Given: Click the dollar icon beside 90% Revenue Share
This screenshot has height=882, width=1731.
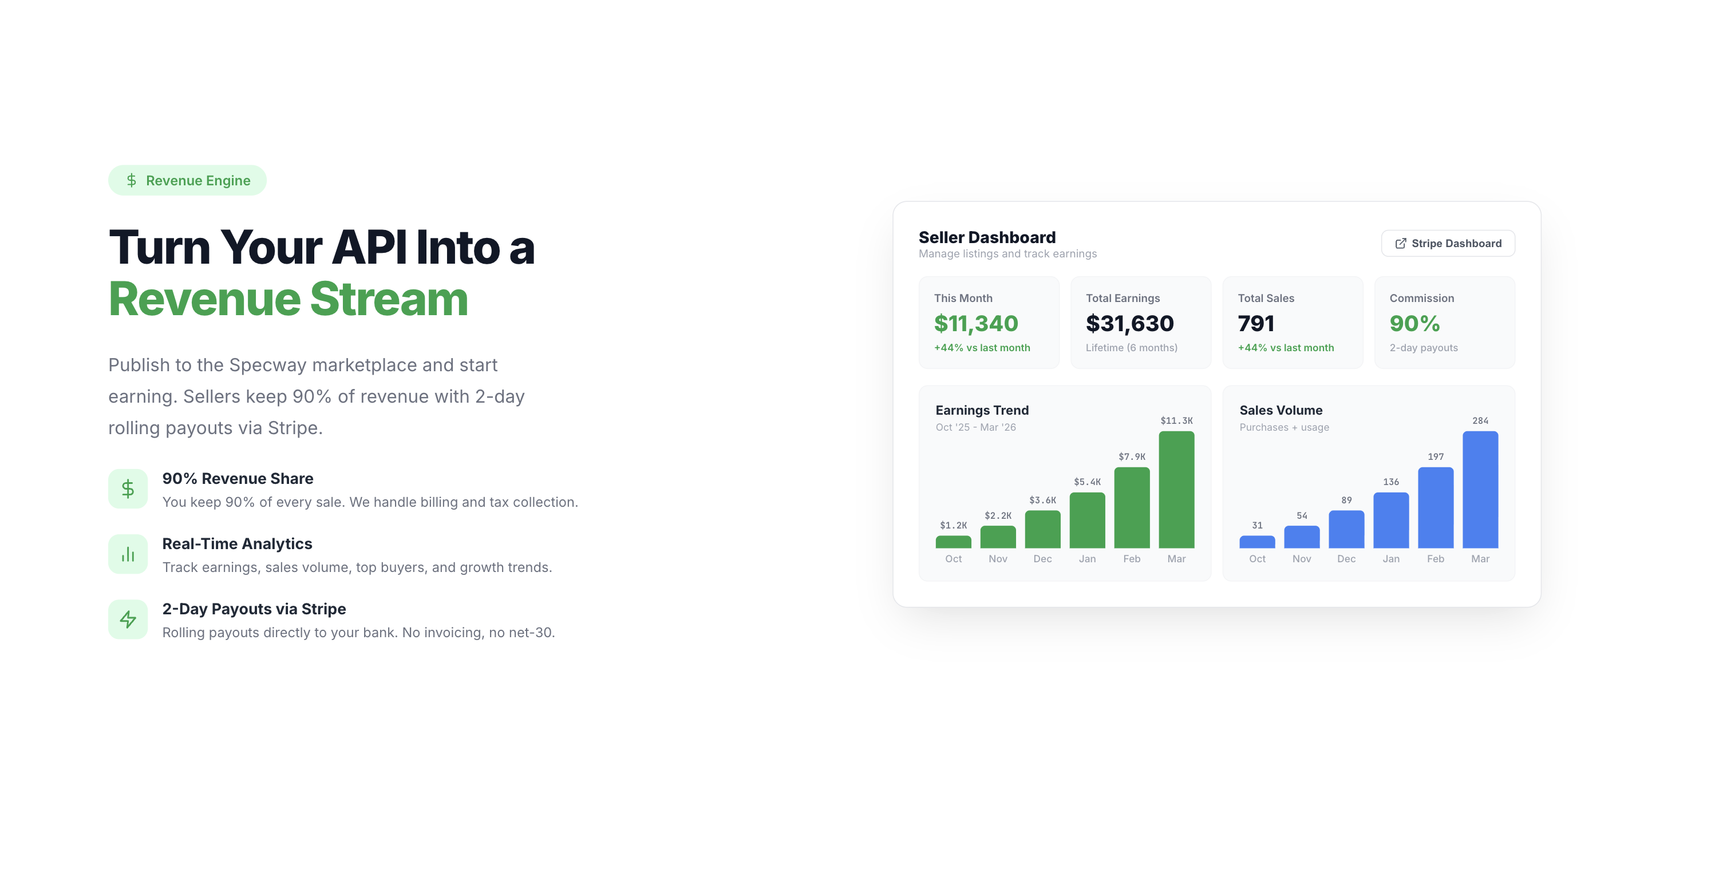Looking at the screenshot, I should pyautogui.click(x=128, y=488).
